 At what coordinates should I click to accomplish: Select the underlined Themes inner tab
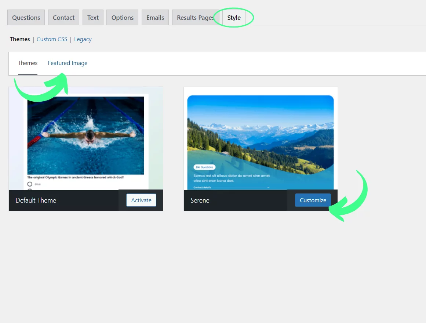tap(28, 63)
